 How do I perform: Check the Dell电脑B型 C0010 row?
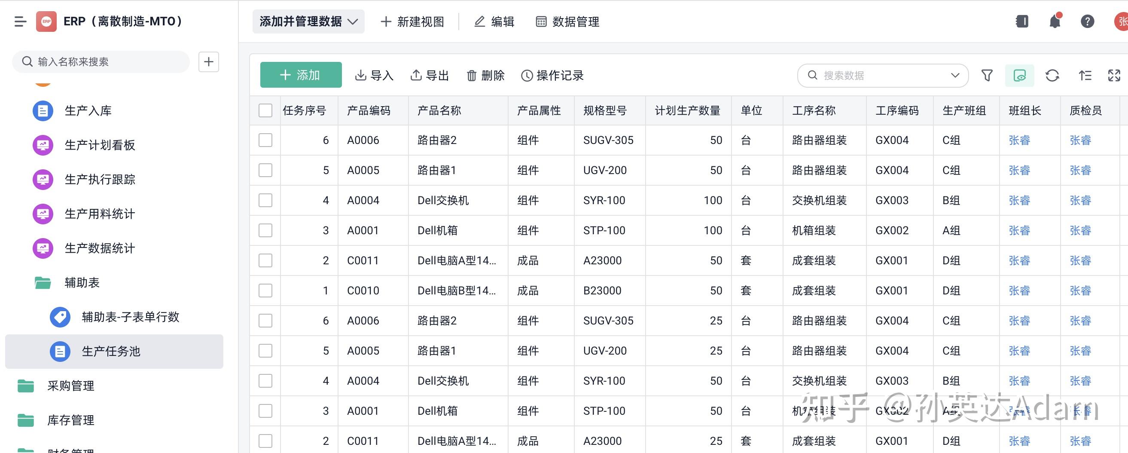pos(265,291)
